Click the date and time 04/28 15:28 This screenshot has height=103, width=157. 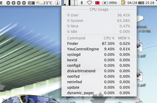141,3
